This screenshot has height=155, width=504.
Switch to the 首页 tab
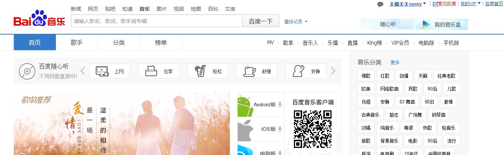[35, 42]
